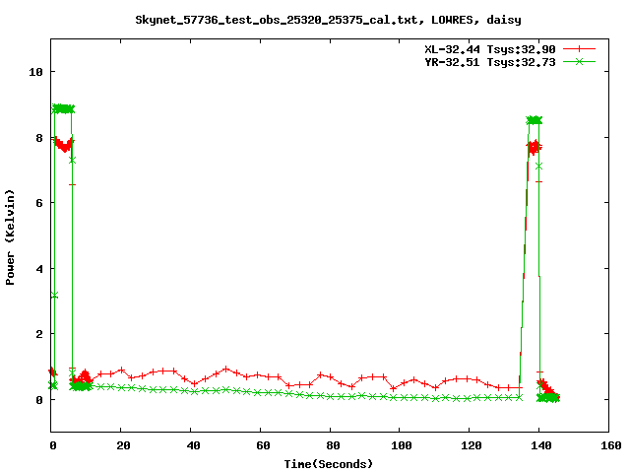Click x-axis tick label 40
This screenshot has height=473, width=630.
click(x=193, y=445)
